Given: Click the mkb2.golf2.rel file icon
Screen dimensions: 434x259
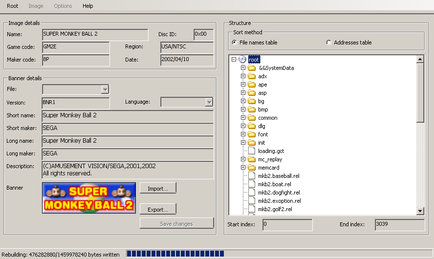Looking at the screenshot, I should [x=252, y=209].
